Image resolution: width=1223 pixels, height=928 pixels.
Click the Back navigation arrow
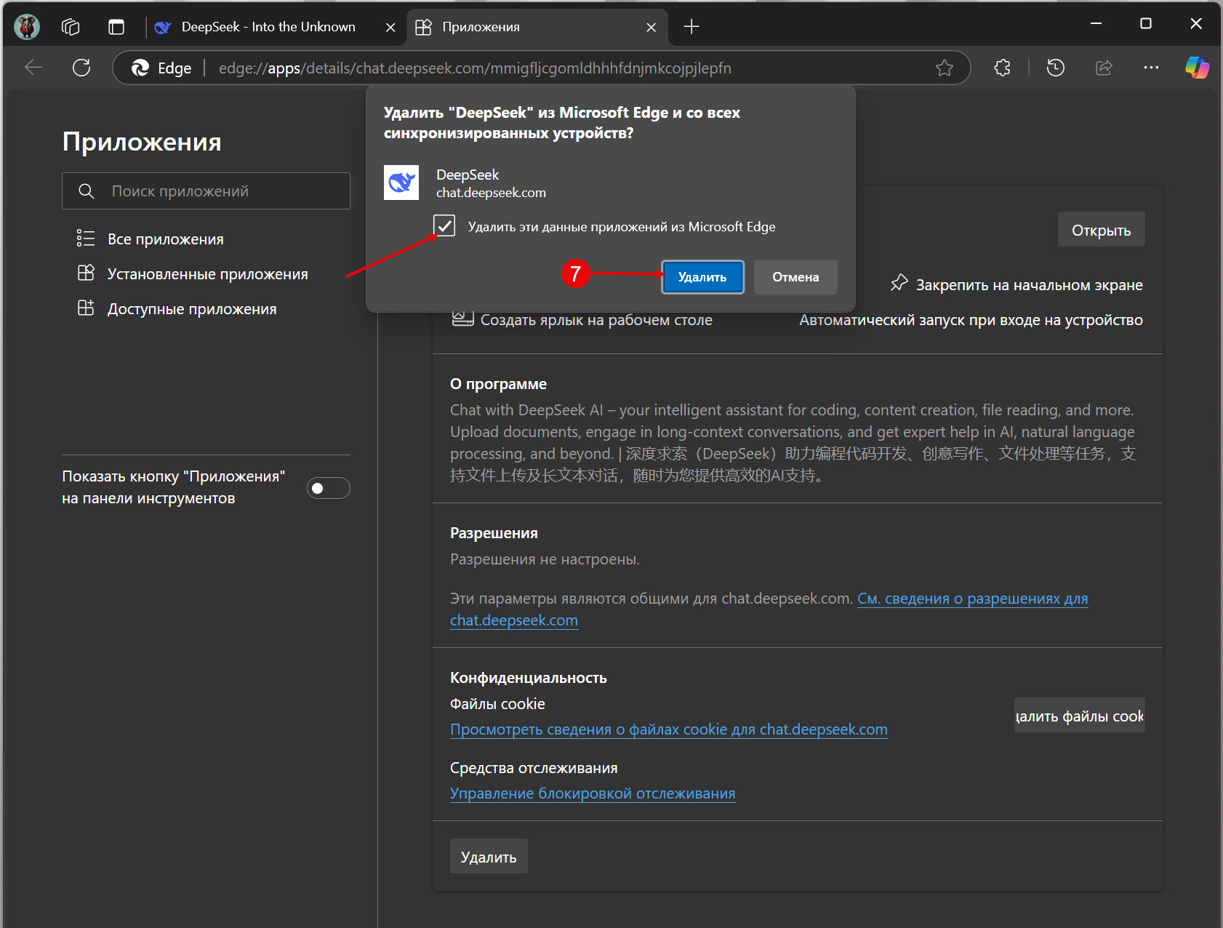pyautogui.click(x=33, y=68)
